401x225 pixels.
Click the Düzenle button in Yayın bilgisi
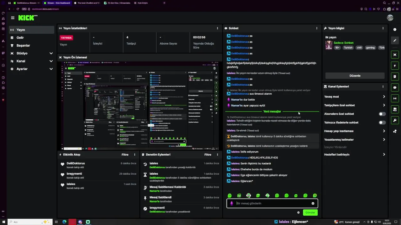[x=355, y=76]
